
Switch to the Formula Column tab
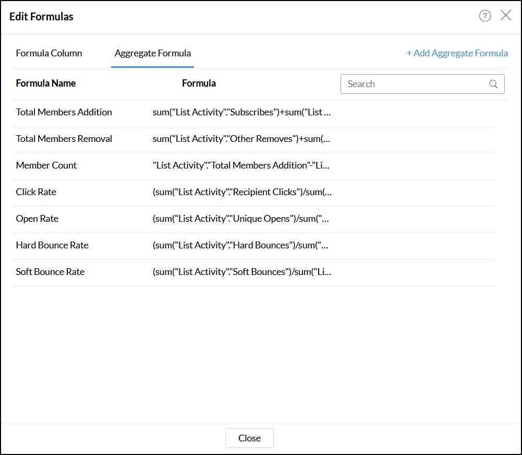tap(49, 53)
